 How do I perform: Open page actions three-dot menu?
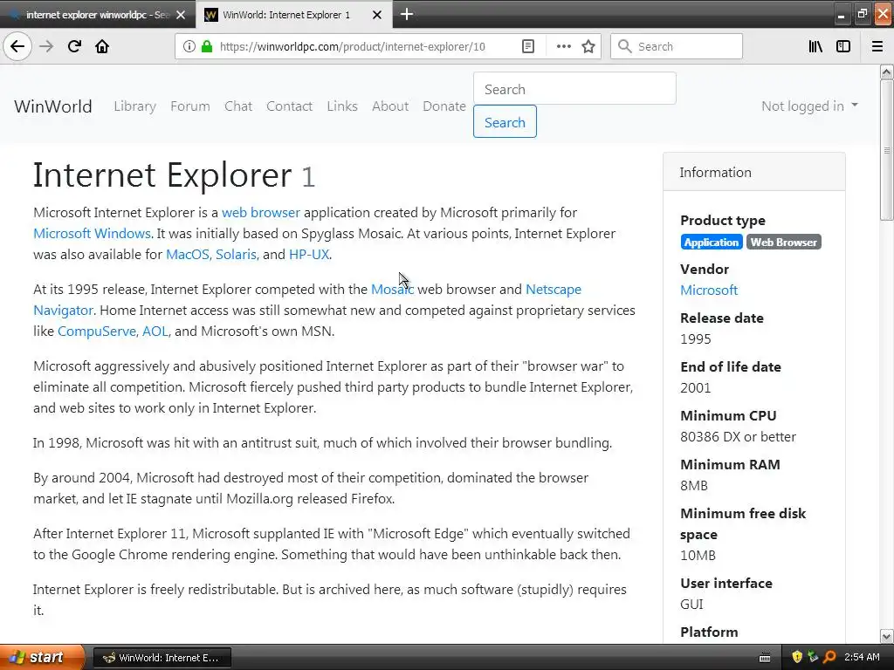point(563,46)
